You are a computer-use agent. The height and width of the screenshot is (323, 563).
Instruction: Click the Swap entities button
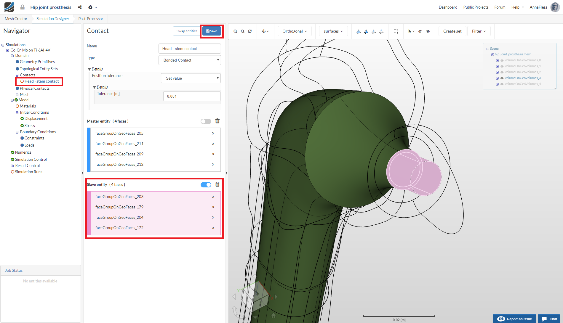(187, 31)
